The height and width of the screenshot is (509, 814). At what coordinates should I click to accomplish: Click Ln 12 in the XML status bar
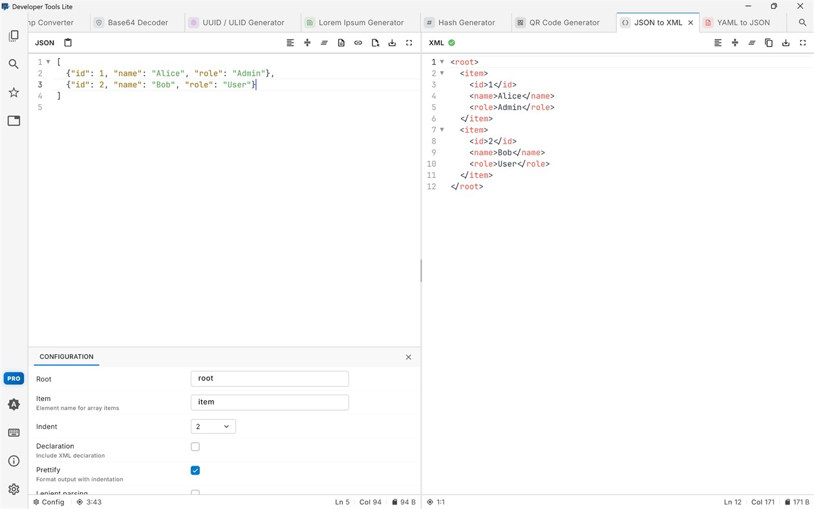pos(733,502)
